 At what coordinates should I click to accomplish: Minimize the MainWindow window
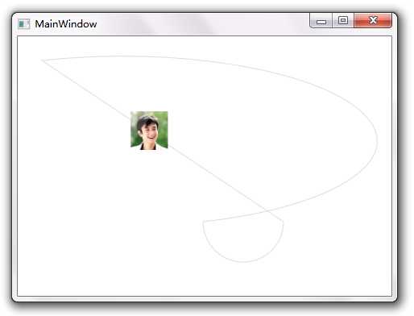tap(321, 21)
